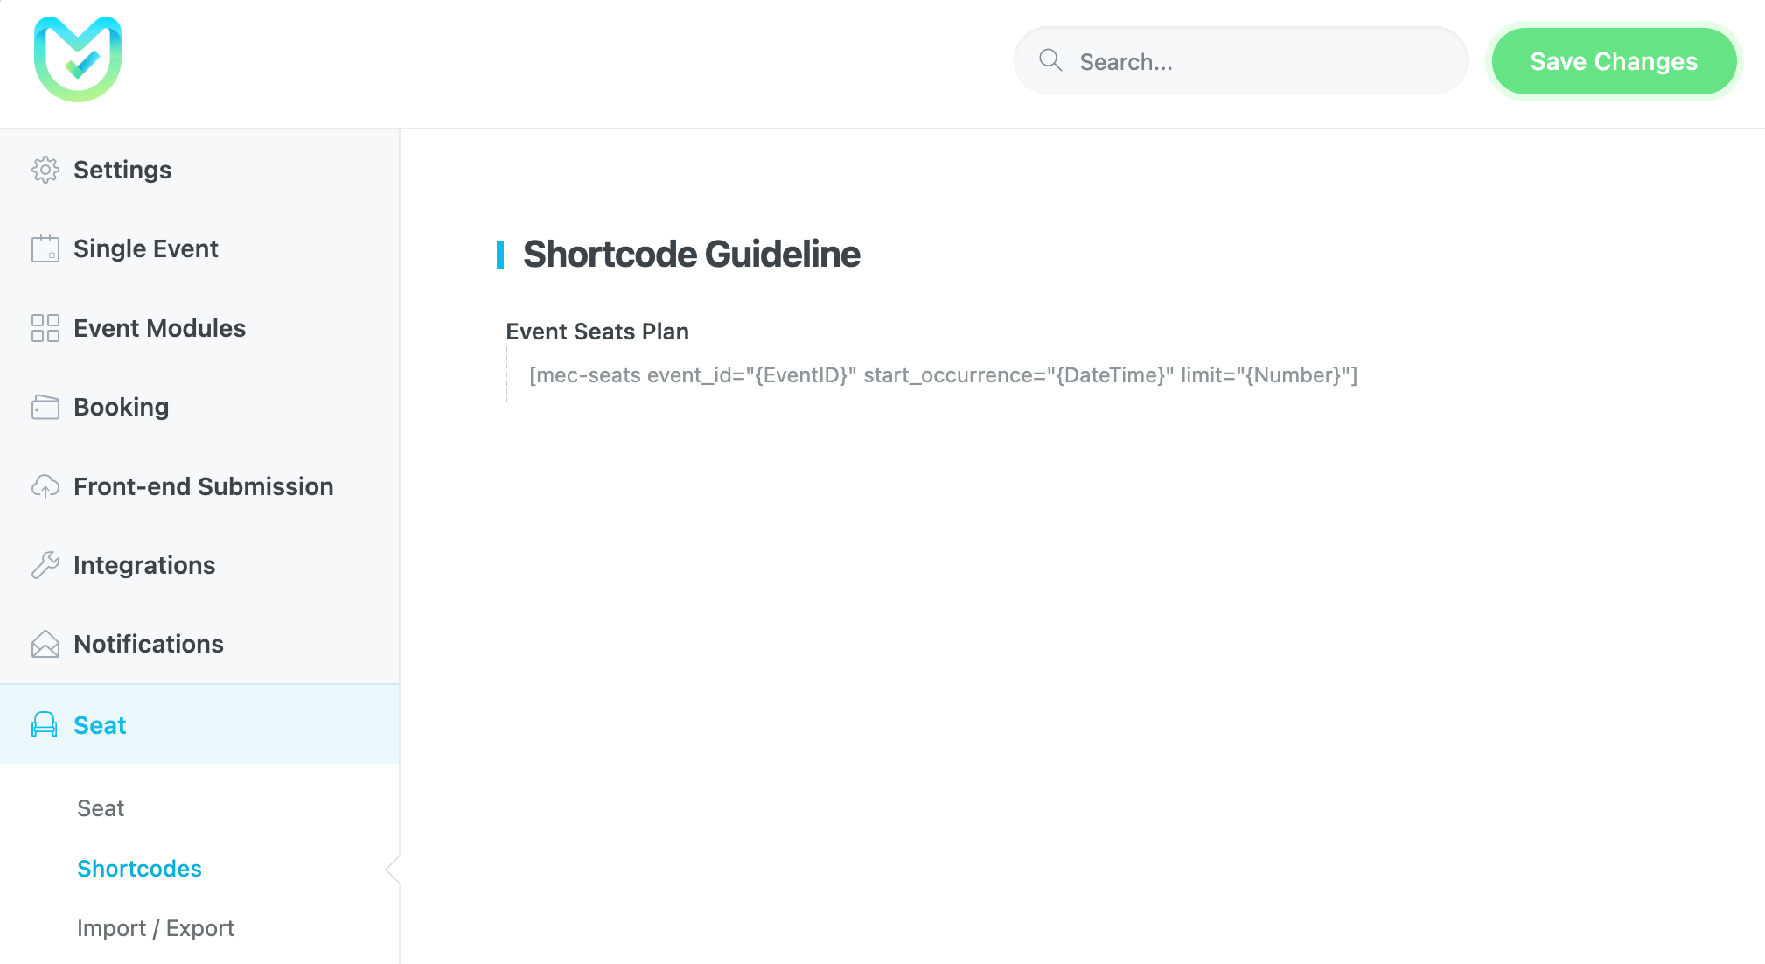Click the Event Modules grid icon
Viewport: 1765px width, 964px height.
tap(45, 328)
